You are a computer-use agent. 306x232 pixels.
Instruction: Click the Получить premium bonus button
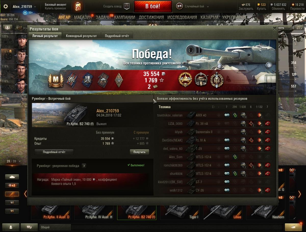pos(139,152)
